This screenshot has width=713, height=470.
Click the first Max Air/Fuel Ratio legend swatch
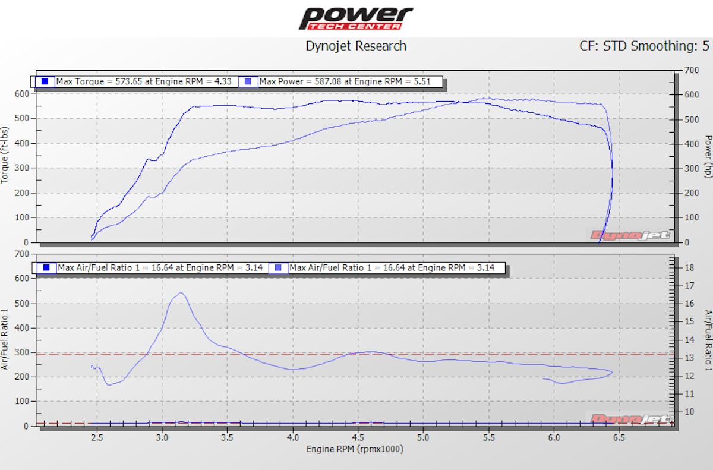[46, 268]
